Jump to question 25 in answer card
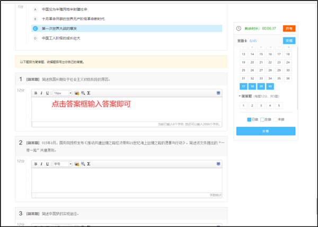Image resolution: width=318 pixels, height=227 pixels. point(243,70)
